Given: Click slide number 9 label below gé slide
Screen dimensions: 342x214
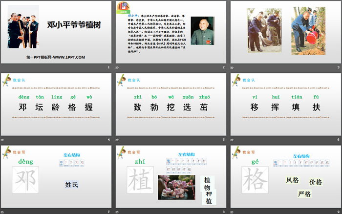Looking at the screenshot, I should (x=338, y=212).
